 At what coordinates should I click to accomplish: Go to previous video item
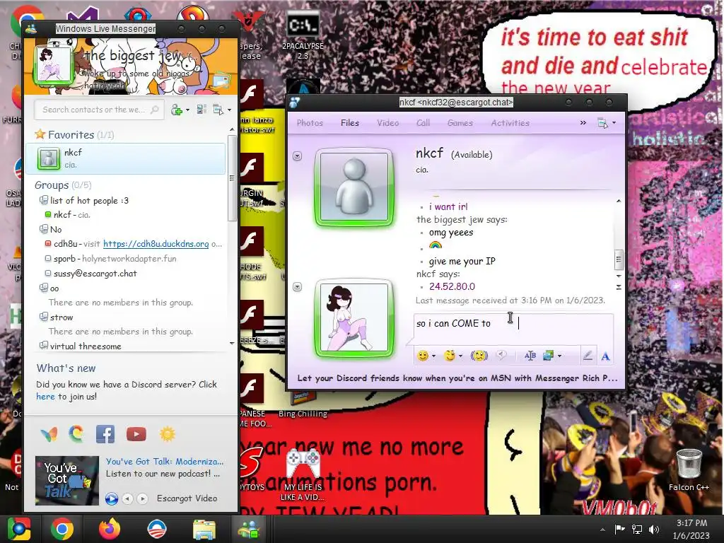pos(128,498)
